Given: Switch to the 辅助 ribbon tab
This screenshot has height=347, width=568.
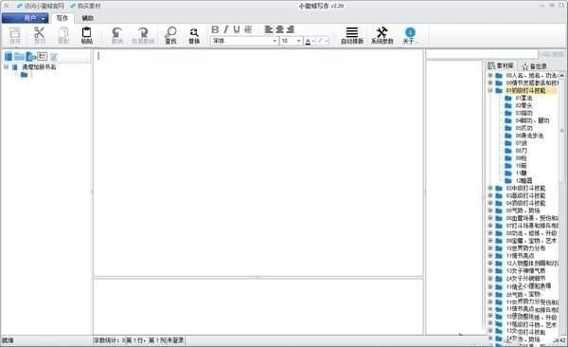Looking at the screenshot, I should (x=88, y=18).
